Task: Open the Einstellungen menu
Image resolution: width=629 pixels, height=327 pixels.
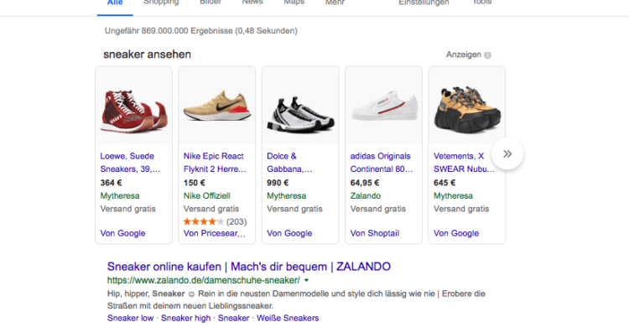Action: [424, 3]
